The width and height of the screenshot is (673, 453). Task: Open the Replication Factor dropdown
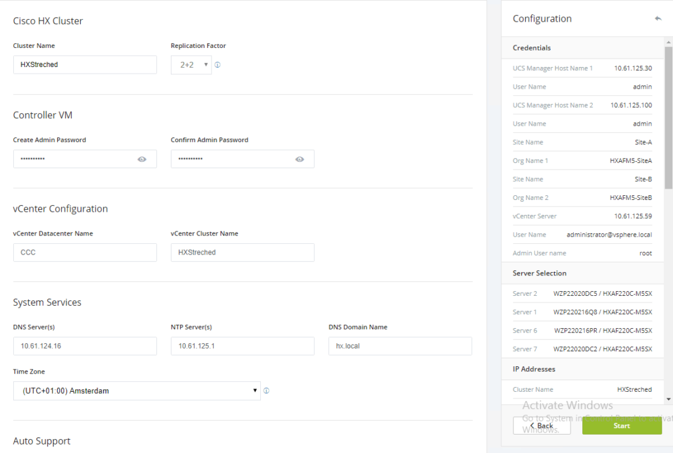click(x=191, y=65)
